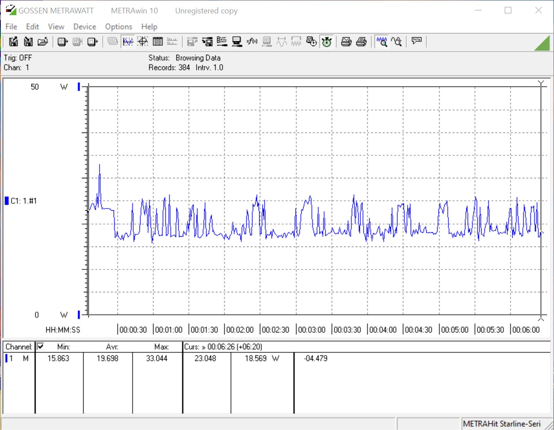Open the Options menu
The height and width of the screenshot is (430, 554).
[x=119, y=27]
